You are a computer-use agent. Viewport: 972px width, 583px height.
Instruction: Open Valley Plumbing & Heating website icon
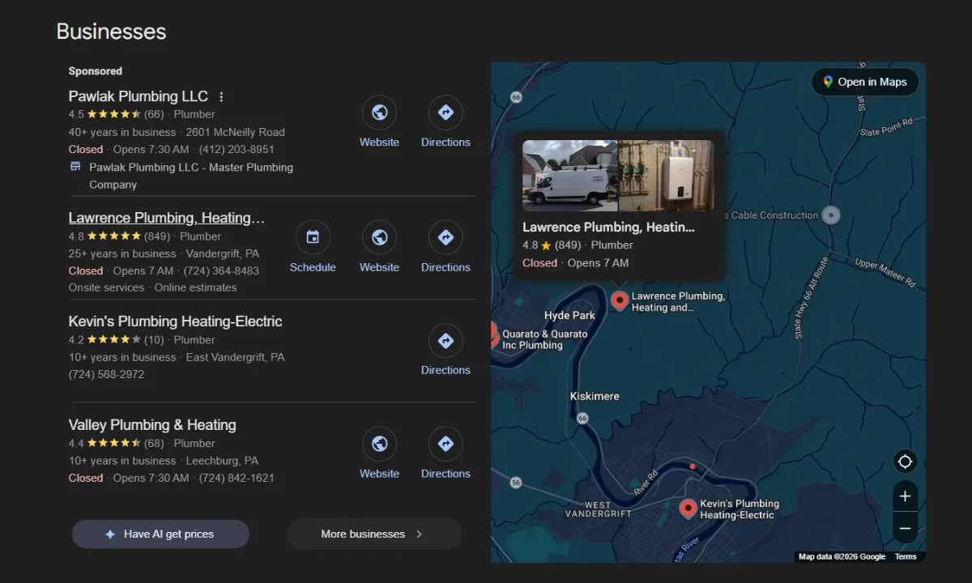coord(379,444)
